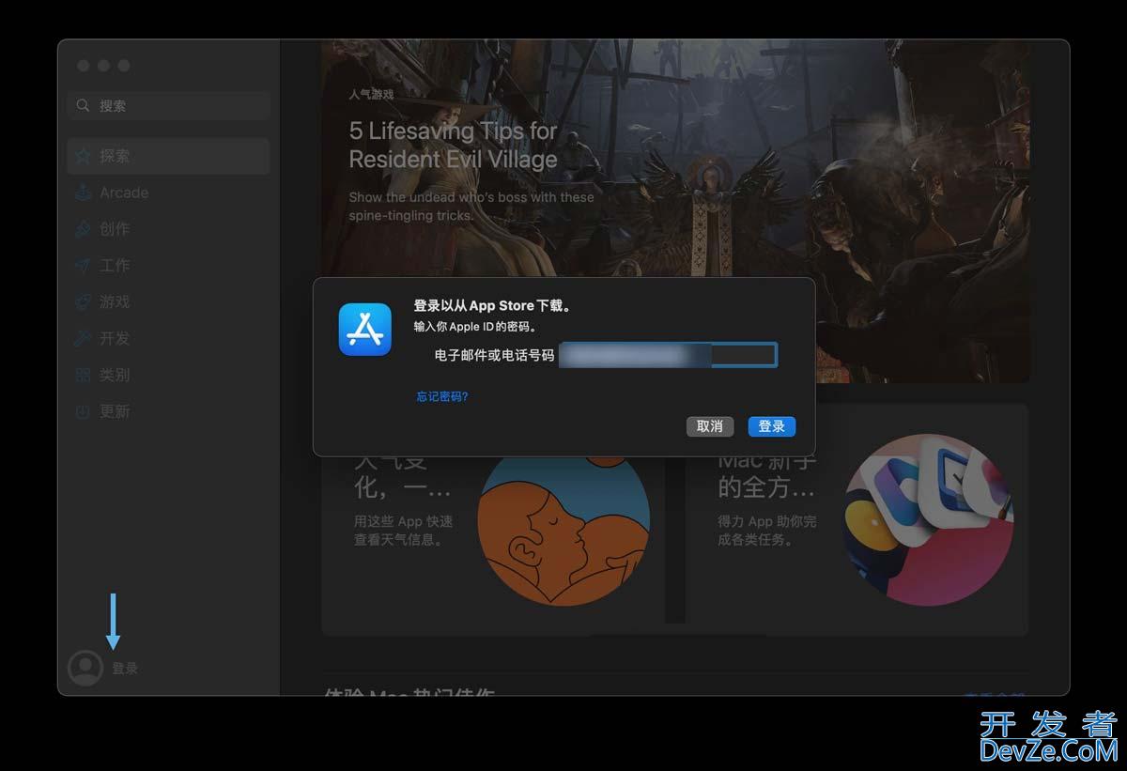
Task: Open the Arcade section icon
Action: point(84,193)
